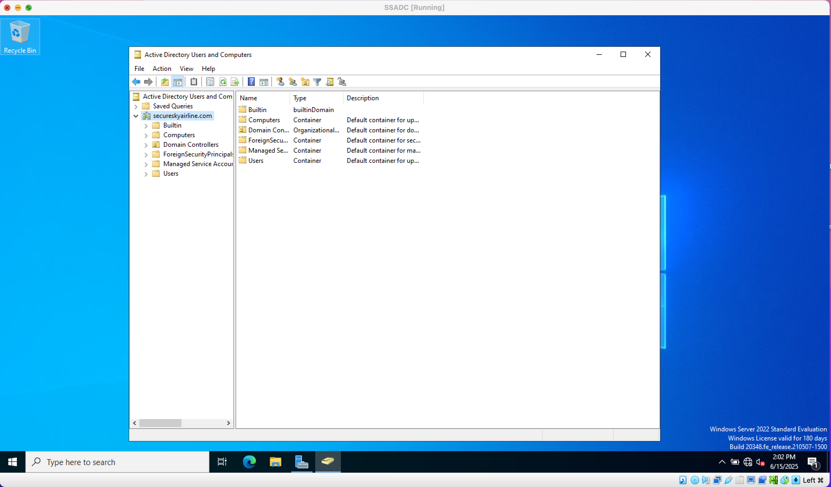Click the Find objects magnifier icon
Viewport: 831px width, 487px height.
tap(330, 82)
